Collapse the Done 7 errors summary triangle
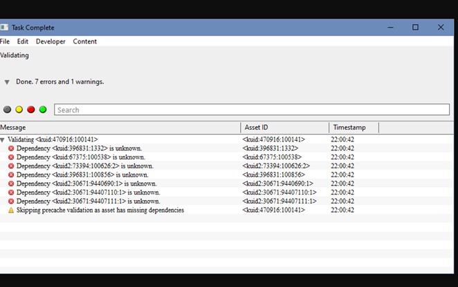This screenshot has width=458, height=287. pyautogui.click(x=7, y=82)
